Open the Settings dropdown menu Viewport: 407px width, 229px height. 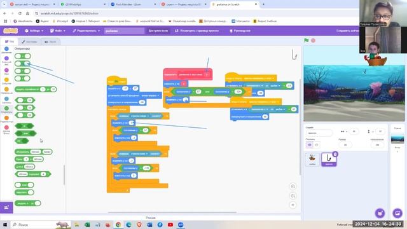34,31
